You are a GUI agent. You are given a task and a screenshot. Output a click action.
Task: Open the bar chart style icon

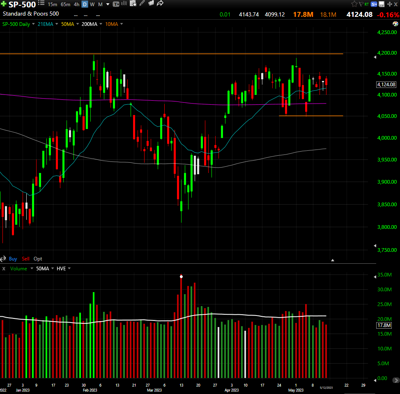click(124, 3)
